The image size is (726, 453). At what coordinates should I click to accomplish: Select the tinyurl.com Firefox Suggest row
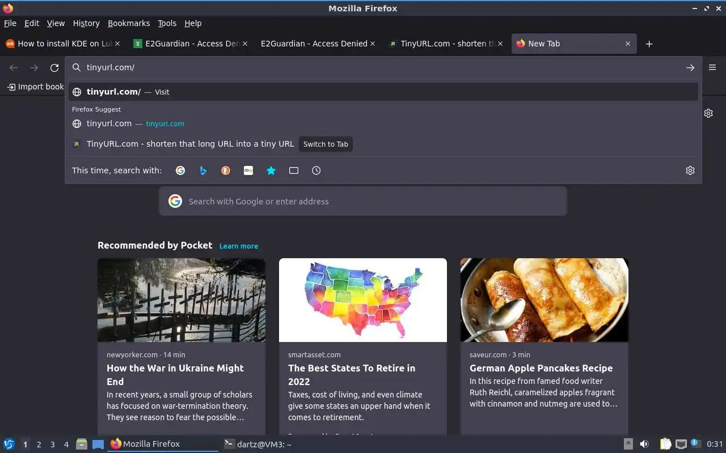pos(383,123)
